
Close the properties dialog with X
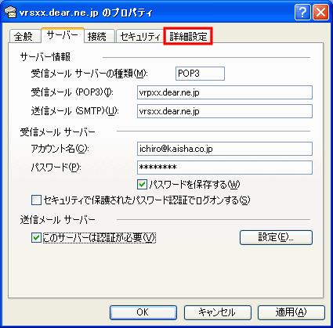320,13
